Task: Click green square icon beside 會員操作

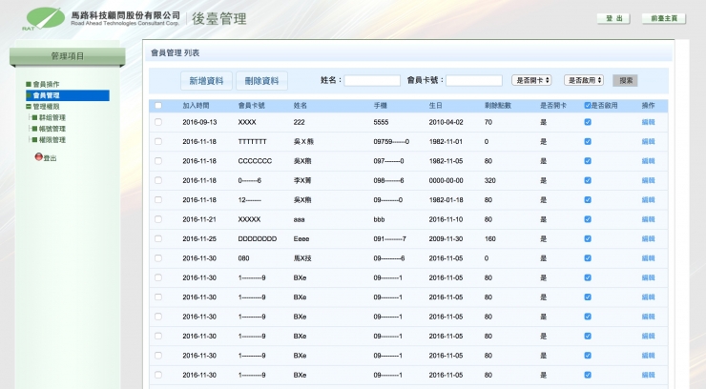Action: (29, 85)
